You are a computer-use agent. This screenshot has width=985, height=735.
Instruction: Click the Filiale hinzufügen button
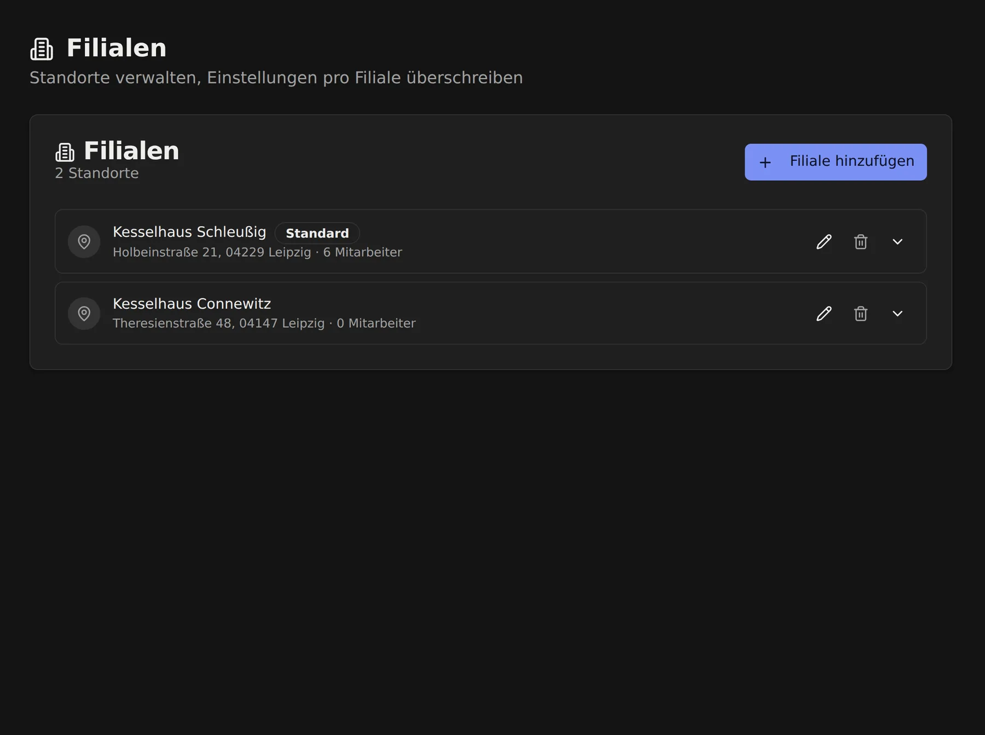(x=835, y=162)
